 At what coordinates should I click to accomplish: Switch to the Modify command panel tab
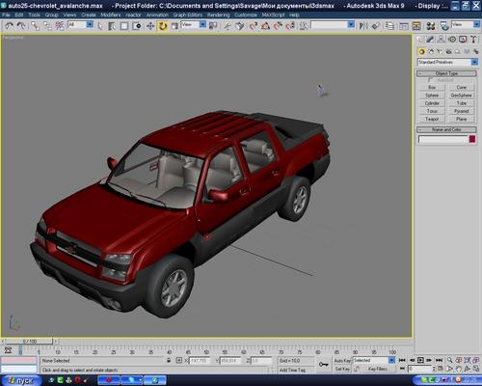(430, 40)
